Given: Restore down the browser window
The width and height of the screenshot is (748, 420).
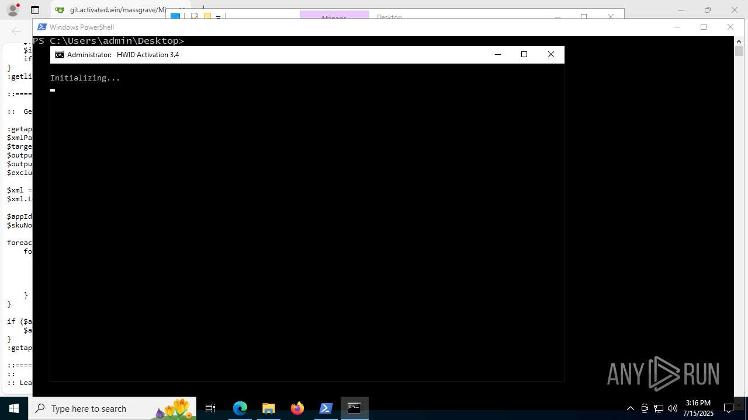Looking at the screenshot, I should click(708, 10).
